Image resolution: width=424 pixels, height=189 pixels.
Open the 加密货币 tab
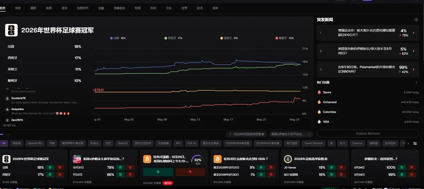click(83, 8)
